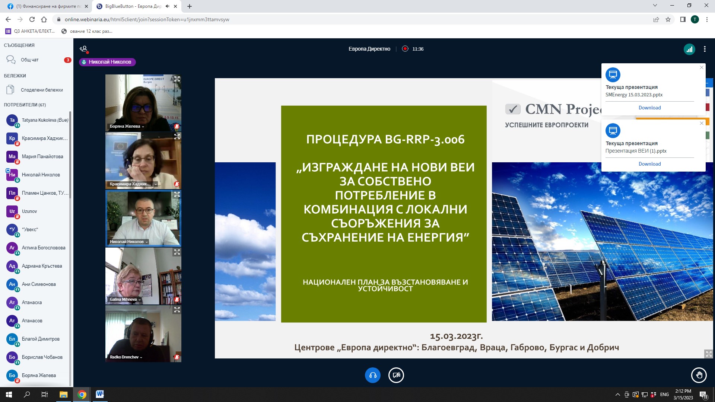Image resolution: width=715 pixels, height=402 pixels.
Task: Select user Адриана Кръстева
Action: coord(36,266)
